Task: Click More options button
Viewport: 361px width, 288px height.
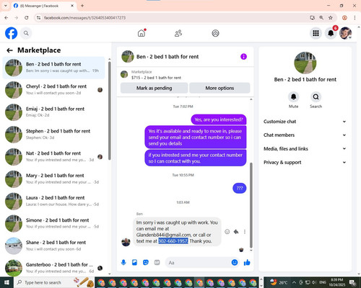Action: [x=219, y=88]
